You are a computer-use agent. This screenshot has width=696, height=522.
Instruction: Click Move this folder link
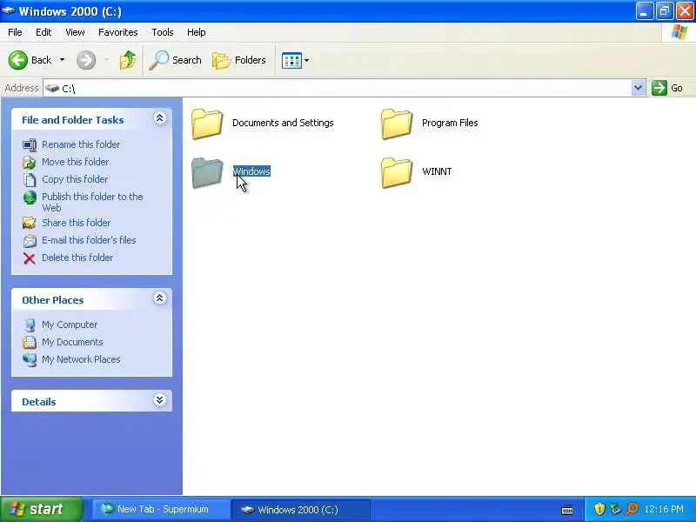tap(75, 162)
